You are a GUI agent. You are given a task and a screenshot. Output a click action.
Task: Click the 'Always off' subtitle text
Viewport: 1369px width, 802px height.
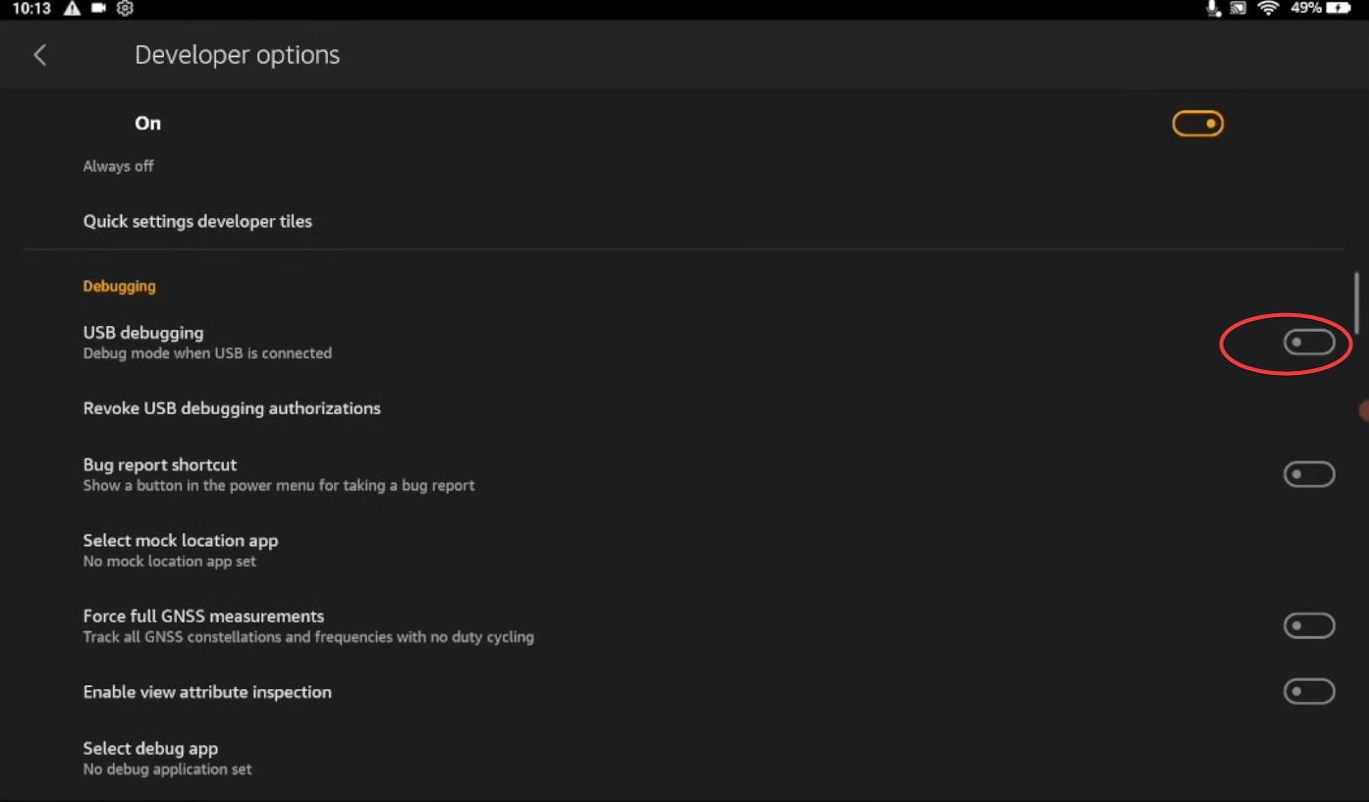[118, 166]
